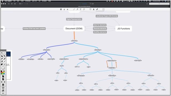This screenshot has width=171, height=96.
Task: Click the <tfoot> node in the tree
Action: [151, 75]
